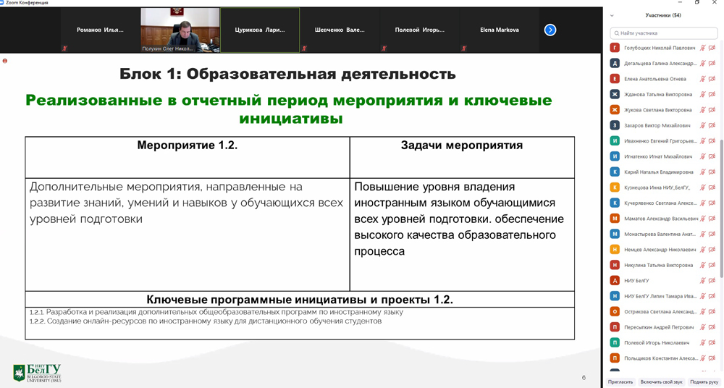The height and width of the screenshot is (388, 724).
Task: Click the Найти участника search field
Action: tap(664, 33)
